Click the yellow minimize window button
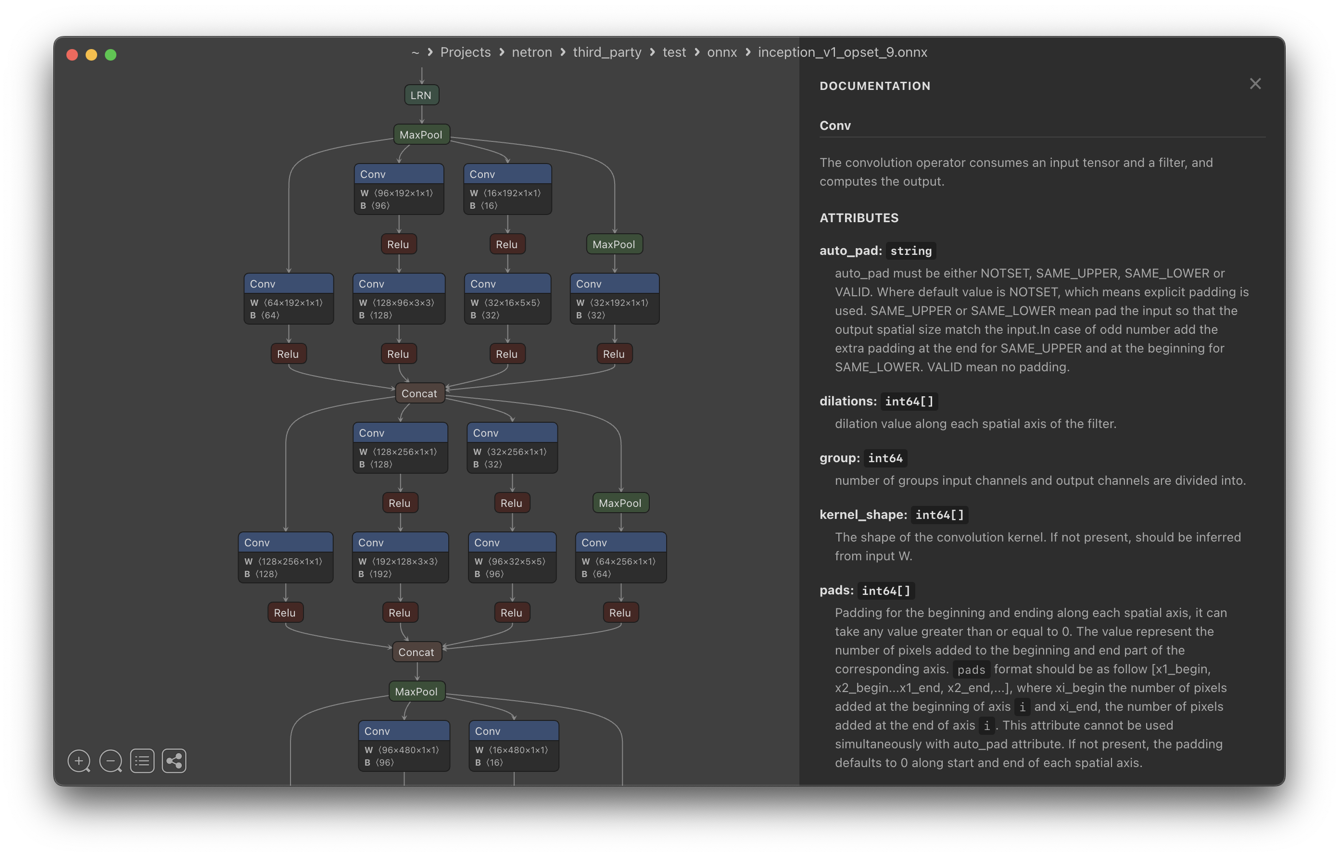This screenshot has height=857, width=1339. [91, 54]
